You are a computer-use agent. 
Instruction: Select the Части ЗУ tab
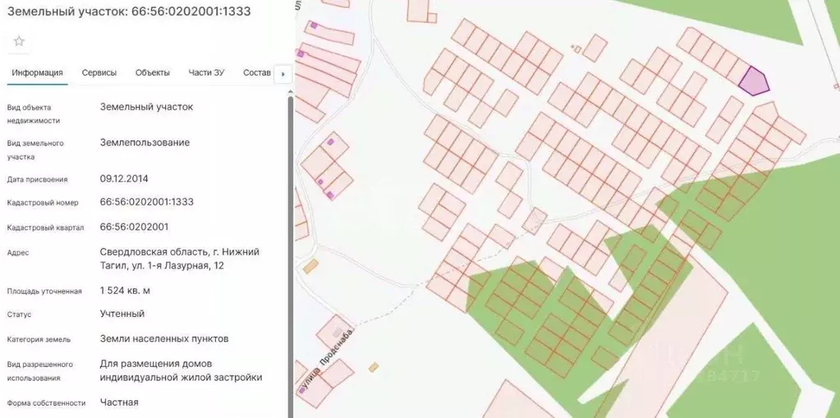[206, 72]
